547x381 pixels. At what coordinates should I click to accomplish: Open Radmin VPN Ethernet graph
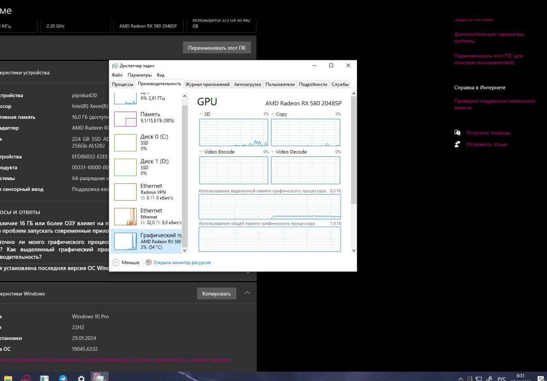[x=125, y=192]
